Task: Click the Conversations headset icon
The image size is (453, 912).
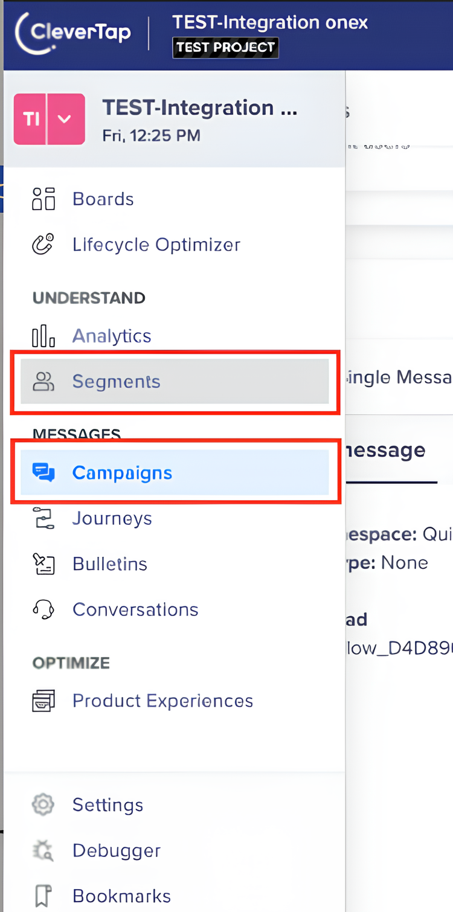Action: pyautogui.click(x=43, y=609)
